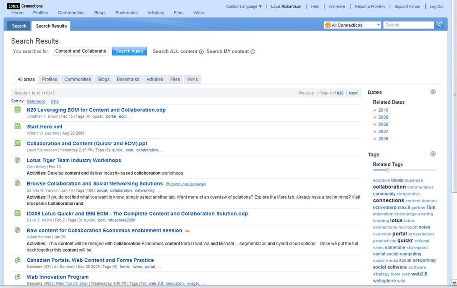
Task: Adjust the Related Tags slider handle
Action: click(387, 170)
